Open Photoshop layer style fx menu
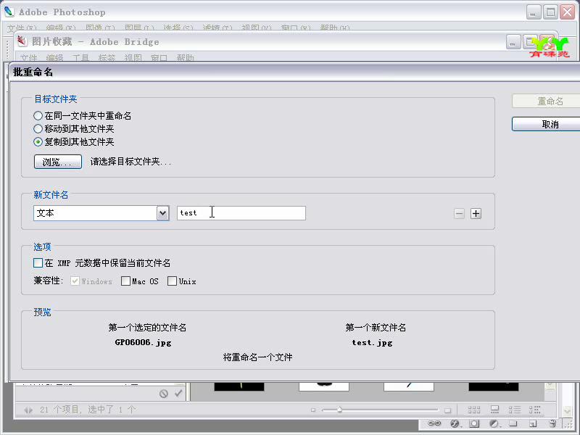The width and height of the screenshot is (580, 435). (455, 423)
